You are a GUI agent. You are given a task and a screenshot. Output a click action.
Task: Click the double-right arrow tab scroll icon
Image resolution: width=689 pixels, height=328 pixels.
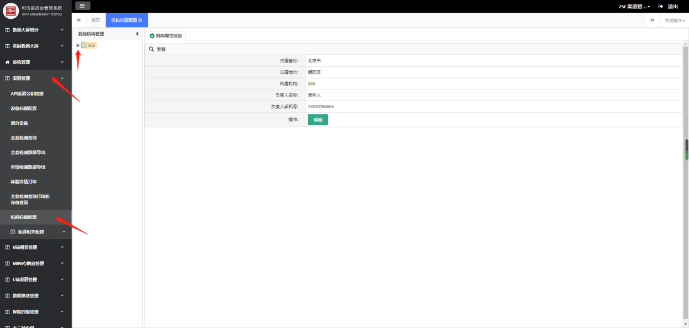[653, 20]
